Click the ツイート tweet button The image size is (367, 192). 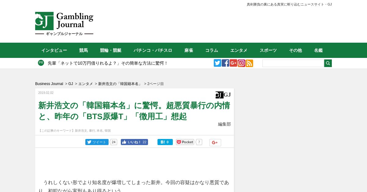[97, 142]
